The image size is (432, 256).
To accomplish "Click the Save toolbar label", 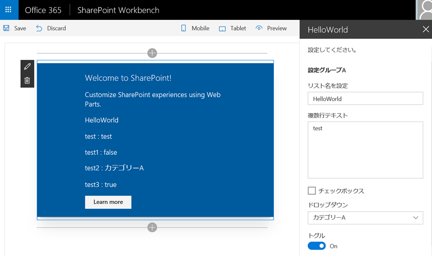I will point(20,28).
